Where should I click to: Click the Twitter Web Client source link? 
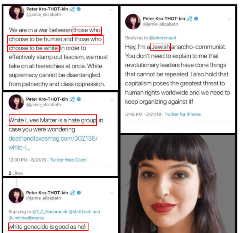pos(68,160)
